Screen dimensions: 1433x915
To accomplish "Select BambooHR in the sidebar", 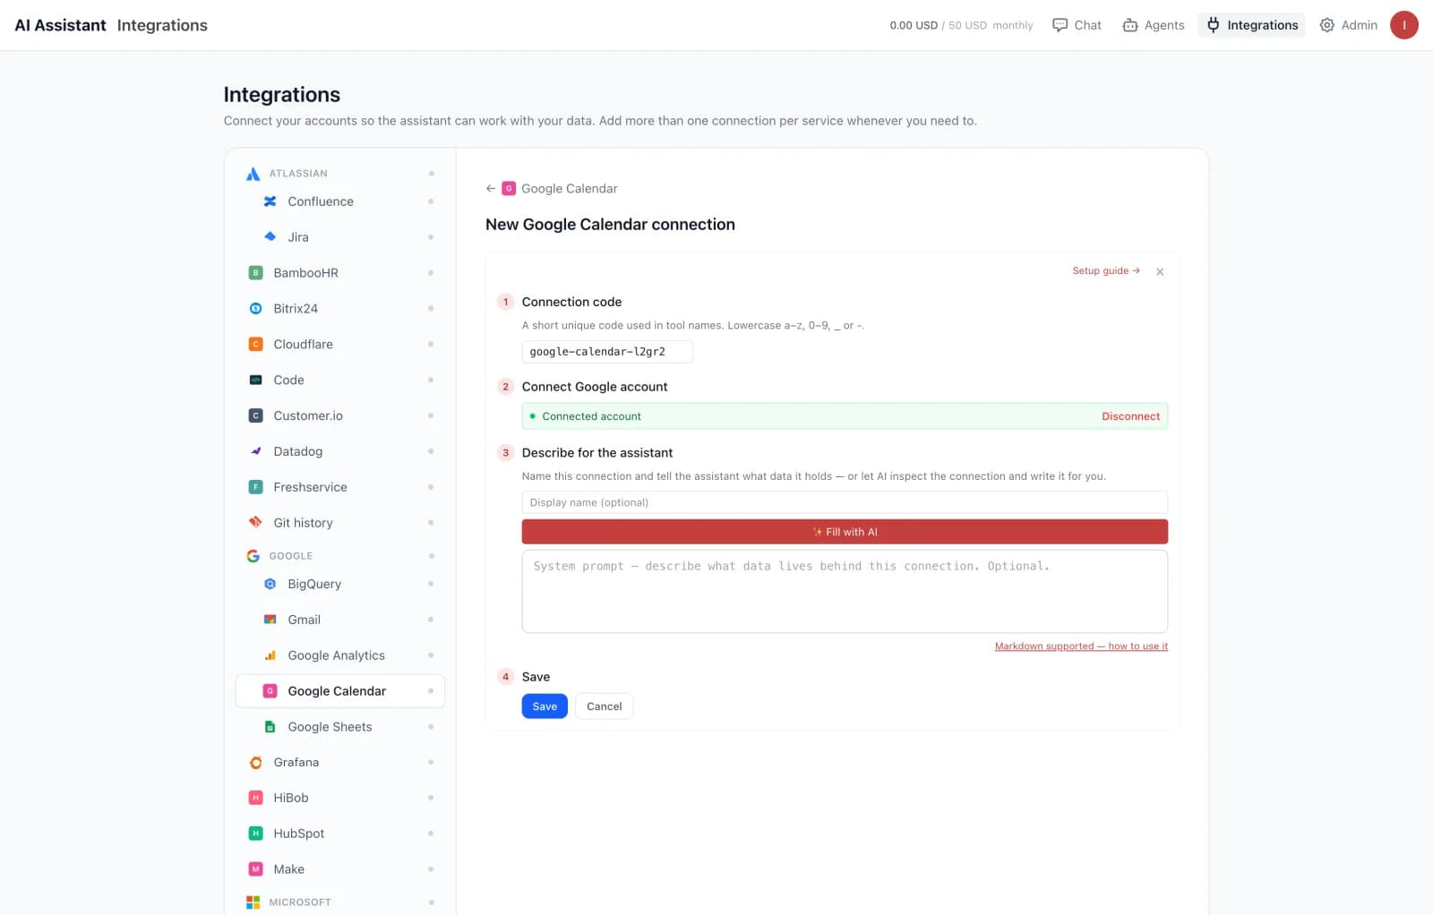I will (339, 273).
